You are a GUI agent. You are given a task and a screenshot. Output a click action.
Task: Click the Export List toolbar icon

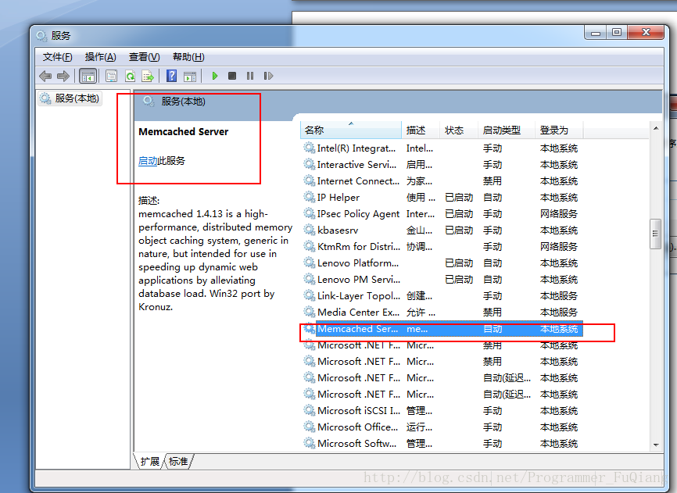click(148, 77)
